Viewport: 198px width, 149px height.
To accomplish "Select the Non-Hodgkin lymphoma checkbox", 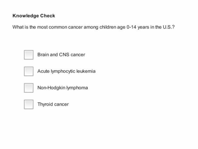I will point(29,88).
